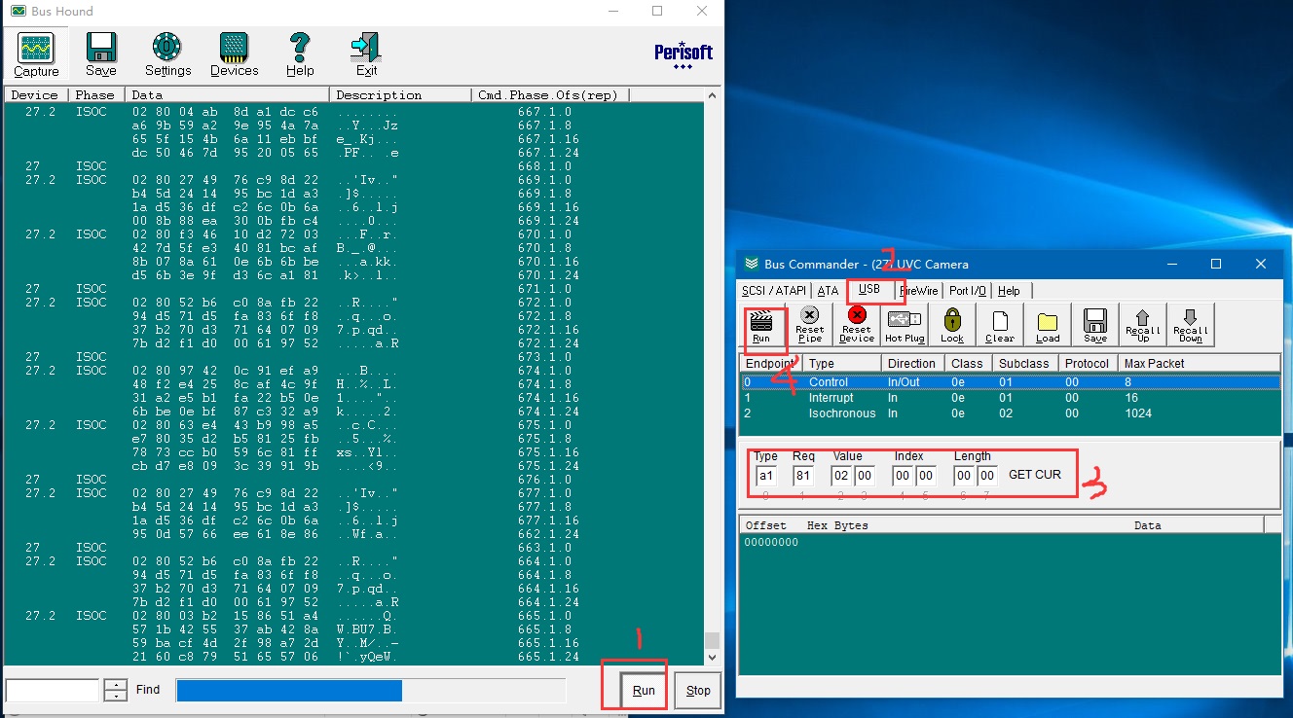Viewport: 1293px width, 718px height.
Task: Click the Reset Pipe icon
Action: click(x=809, y=325)
